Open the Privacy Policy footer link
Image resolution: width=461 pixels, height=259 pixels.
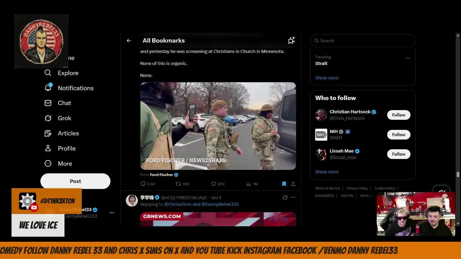pyautogui.click(x=357, y=188)
